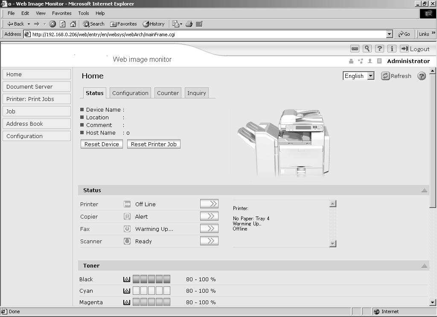Click the magnifier search icon in header

(367, 49)
